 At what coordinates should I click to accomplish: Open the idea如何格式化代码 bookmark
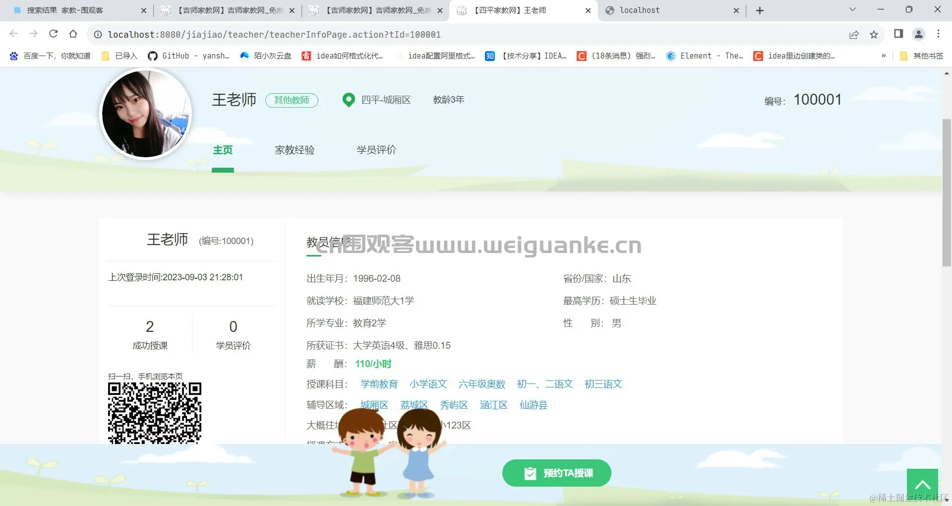tap(343, 56)
